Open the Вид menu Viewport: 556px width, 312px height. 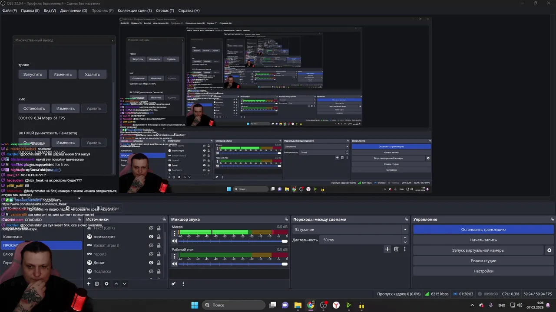tap(50, 10)
